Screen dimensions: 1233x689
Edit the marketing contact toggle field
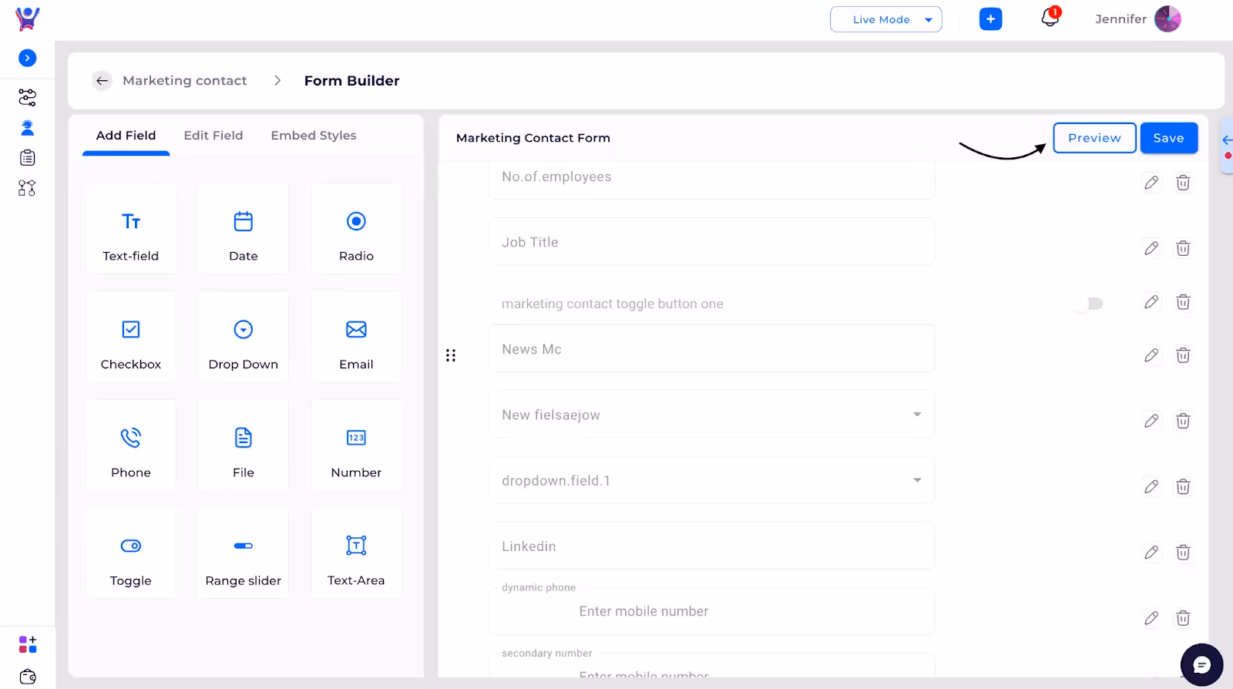click(x=1151, y=302)
